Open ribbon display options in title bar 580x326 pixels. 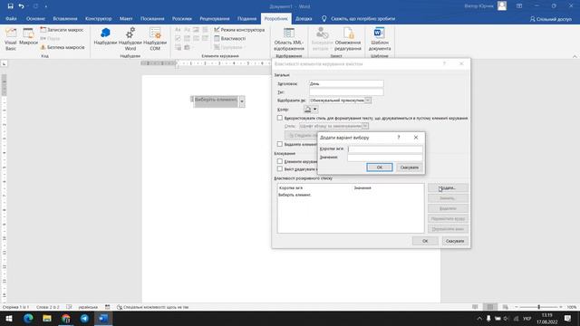(x=519, y=6)
